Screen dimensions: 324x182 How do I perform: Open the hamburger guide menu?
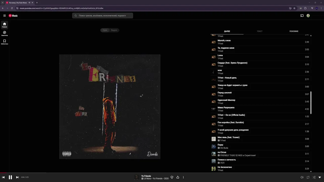(x=5, y=16)
